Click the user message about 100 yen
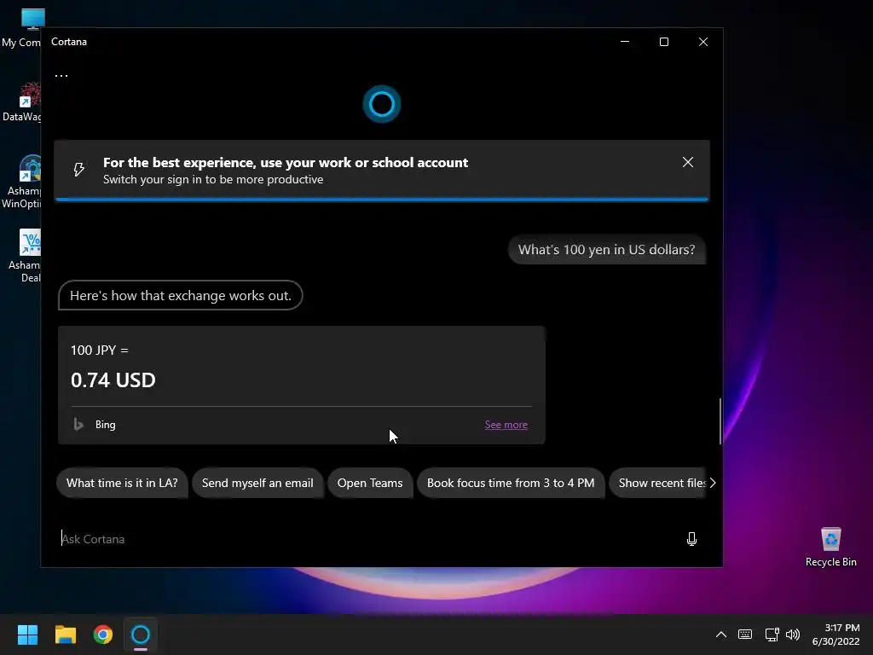 pos(606,250)
